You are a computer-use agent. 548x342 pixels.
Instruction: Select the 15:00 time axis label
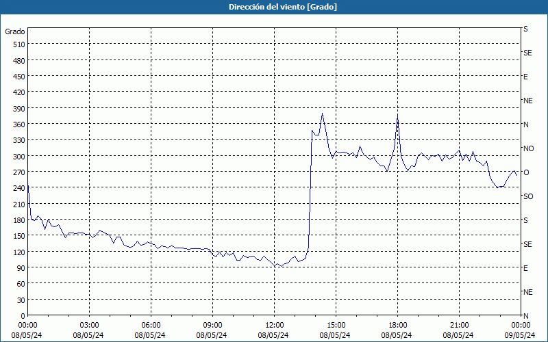336,325
